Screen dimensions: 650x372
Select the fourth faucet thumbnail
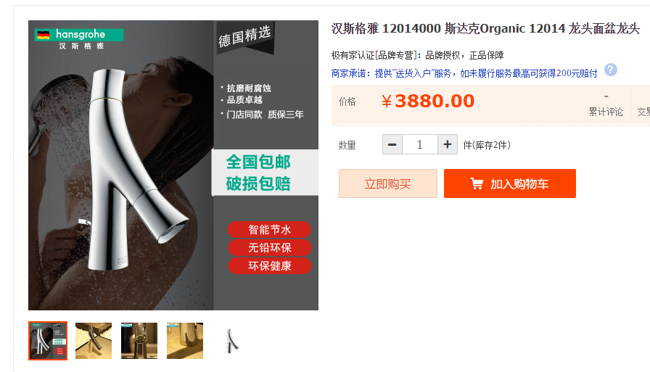185,341
